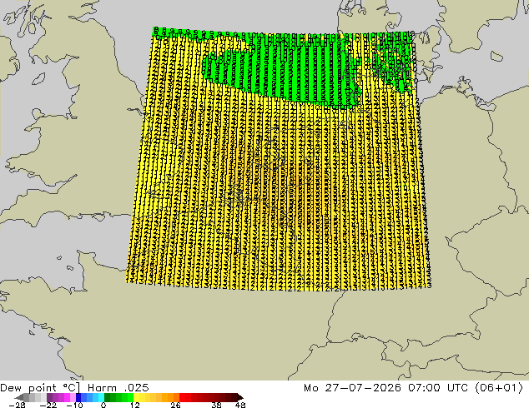Image resolution: width=529 pixels, height=408 pixels.
Task: Choose the dark purple swatch at value -22
Action: pyautogui.click(x=49, y=397)
